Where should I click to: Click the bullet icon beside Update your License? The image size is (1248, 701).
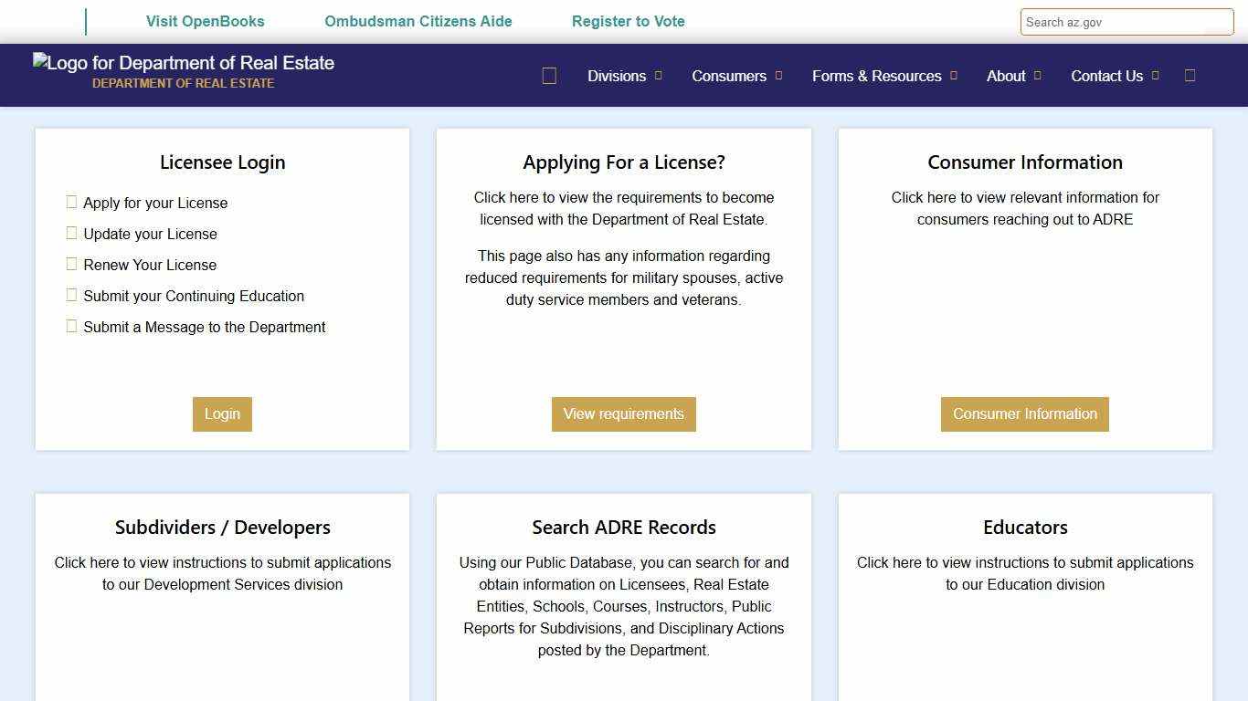[x=71, y=233]
